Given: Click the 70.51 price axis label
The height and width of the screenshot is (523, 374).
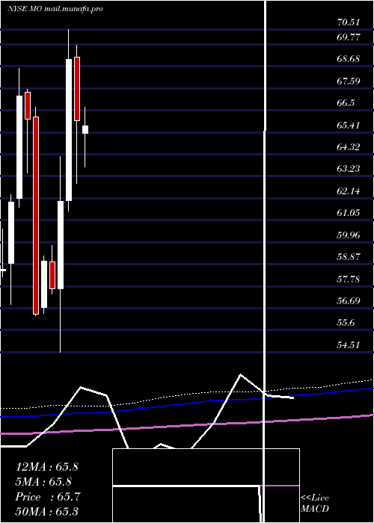Looking at the screenshot, I should [x=349, y=22].
